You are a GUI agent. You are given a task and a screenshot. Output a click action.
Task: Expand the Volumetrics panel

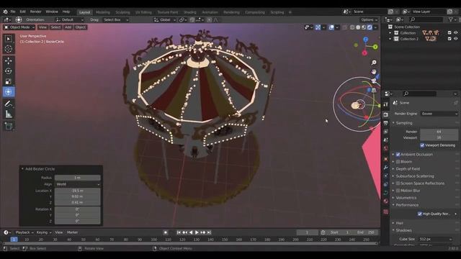point(406,198)
